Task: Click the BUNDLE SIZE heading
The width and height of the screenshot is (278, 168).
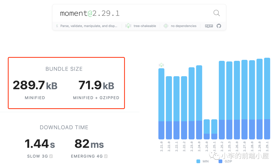Action: [x=64, y=69]
